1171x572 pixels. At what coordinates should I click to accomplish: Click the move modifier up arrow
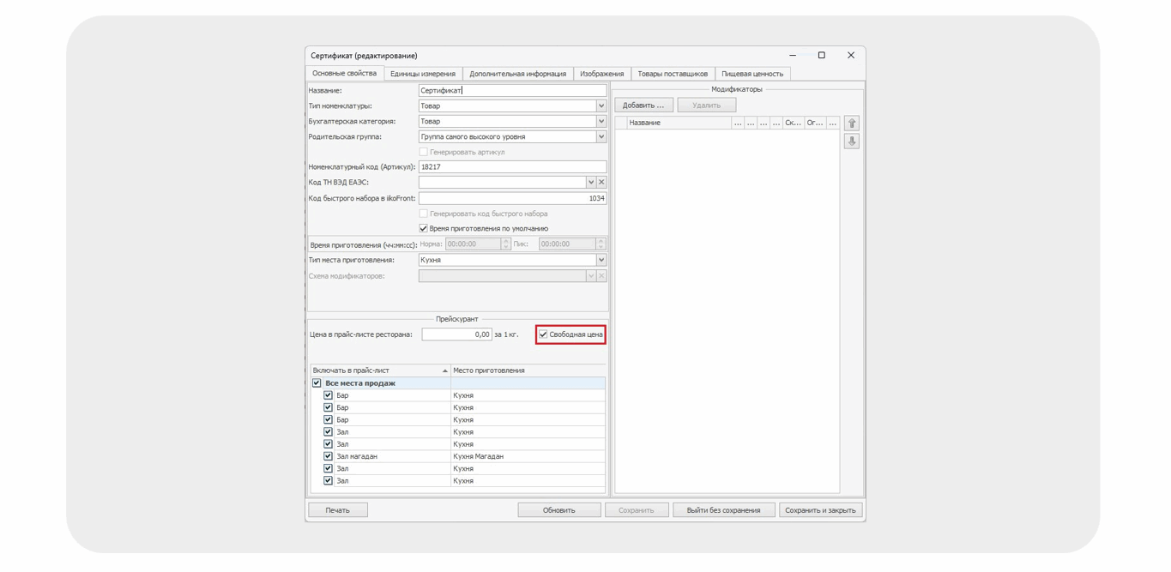[851, 123]
